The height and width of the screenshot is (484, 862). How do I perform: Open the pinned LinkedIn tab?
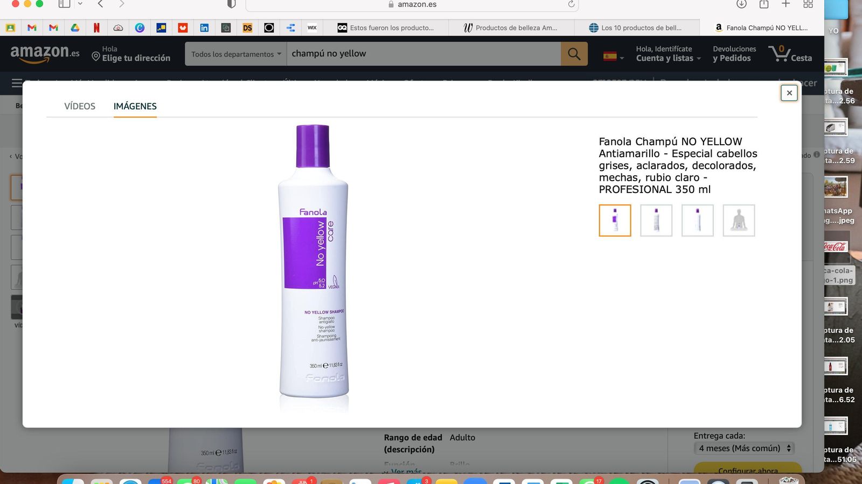click(x=204, y=28)
